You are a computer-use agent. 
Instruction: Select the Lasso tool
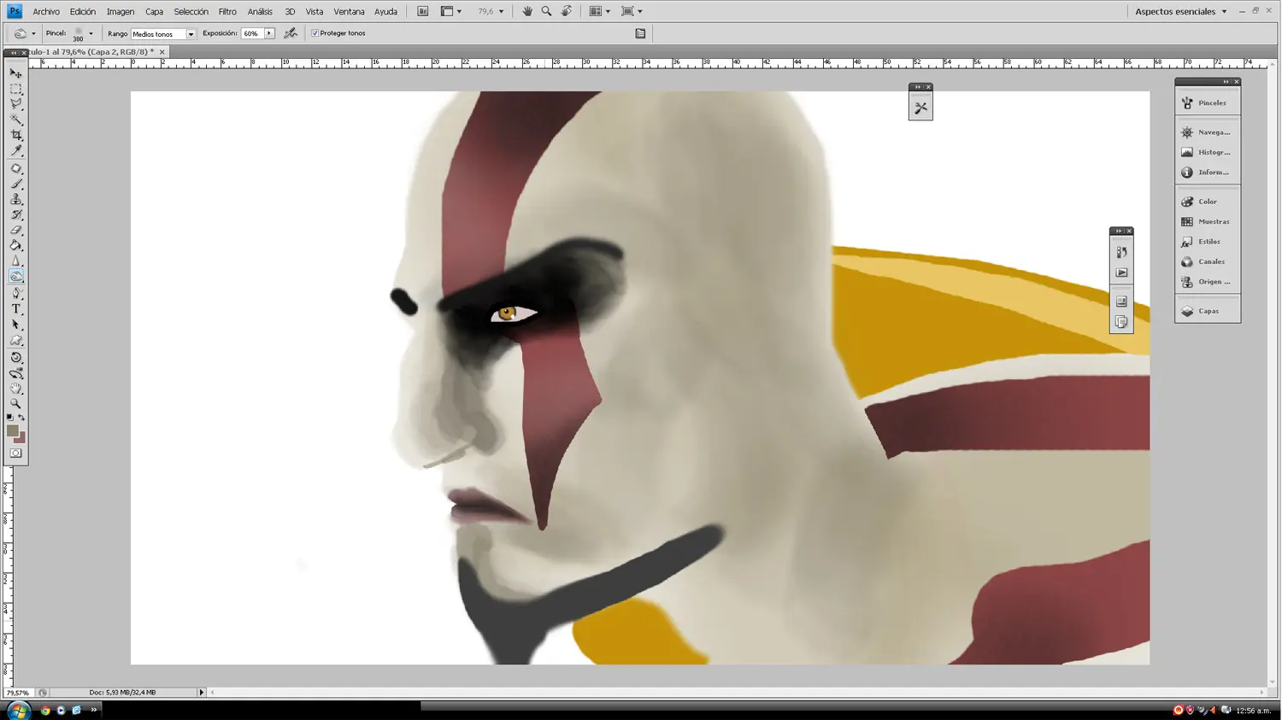click(15, 104)
